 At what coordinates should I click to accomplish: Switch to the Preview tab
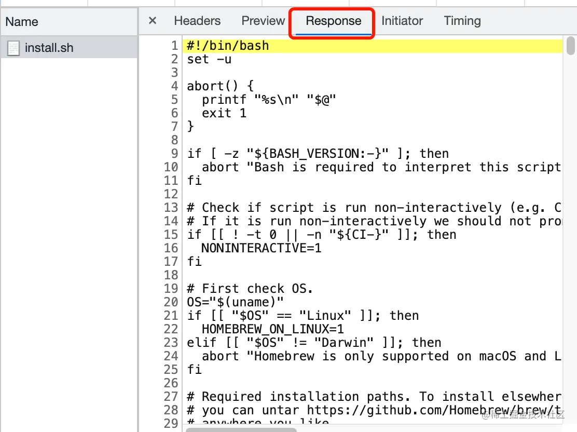(263, 21)
